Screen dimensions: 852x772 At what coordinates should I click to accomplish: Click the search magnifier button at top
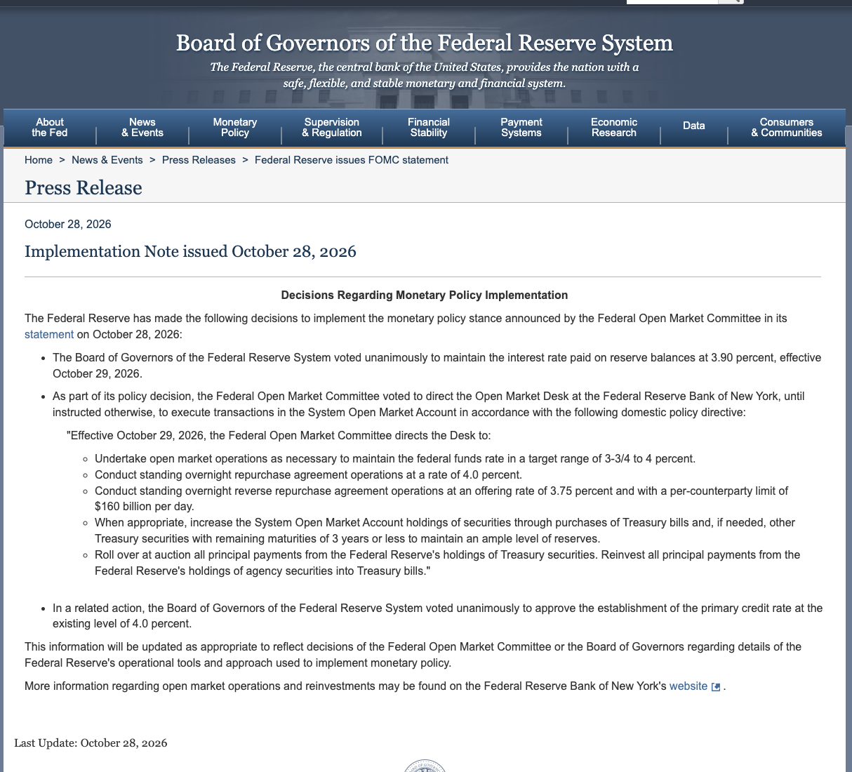point(731,1)
